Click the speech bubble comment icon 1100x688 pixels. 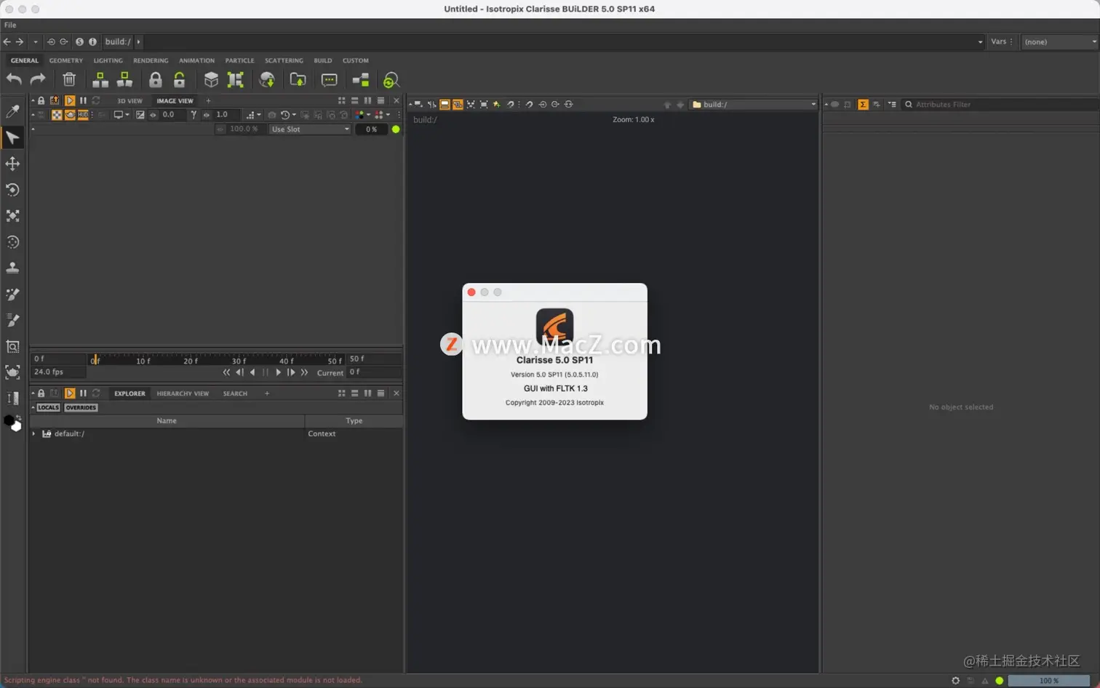pos(329,80)
